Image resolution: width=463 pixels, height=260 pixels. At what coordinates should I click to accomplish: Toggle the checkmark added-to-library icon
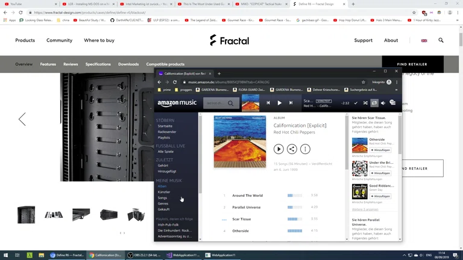click(x=356, y=103)
